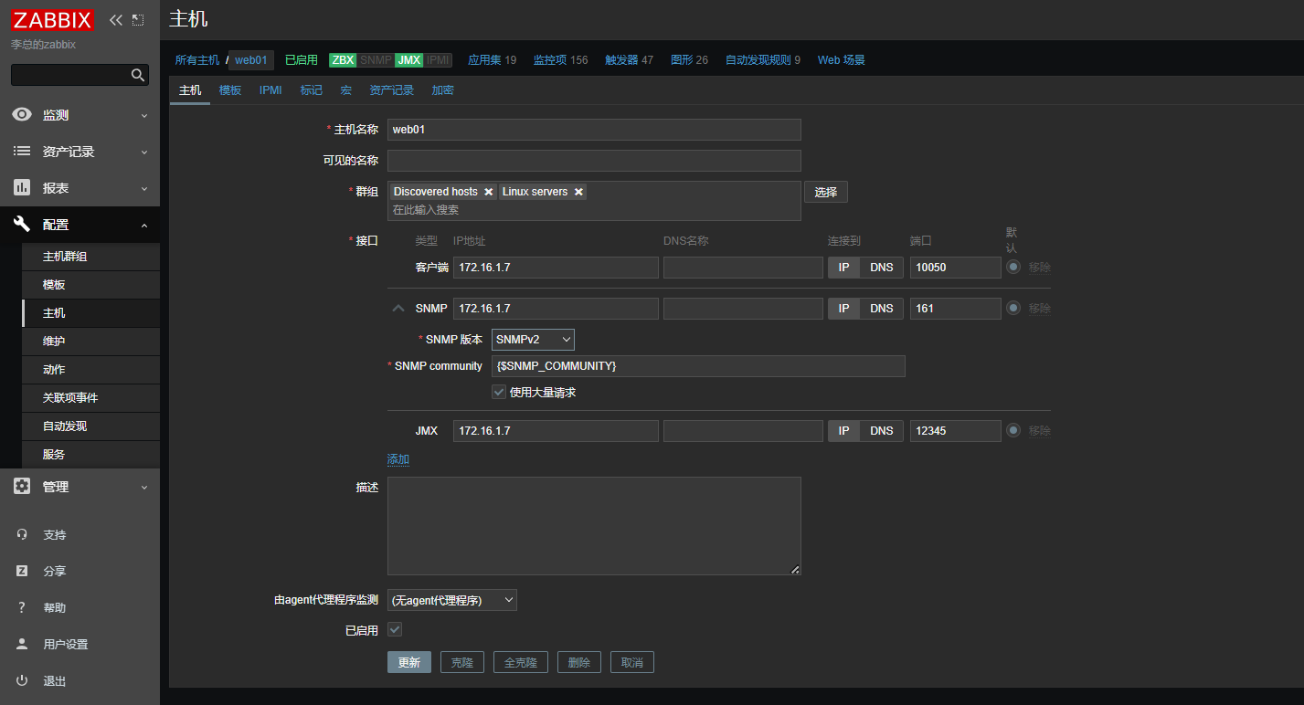Choose DNS for SNMP interface
1304x705 pixels.
(x=882, y=309)
